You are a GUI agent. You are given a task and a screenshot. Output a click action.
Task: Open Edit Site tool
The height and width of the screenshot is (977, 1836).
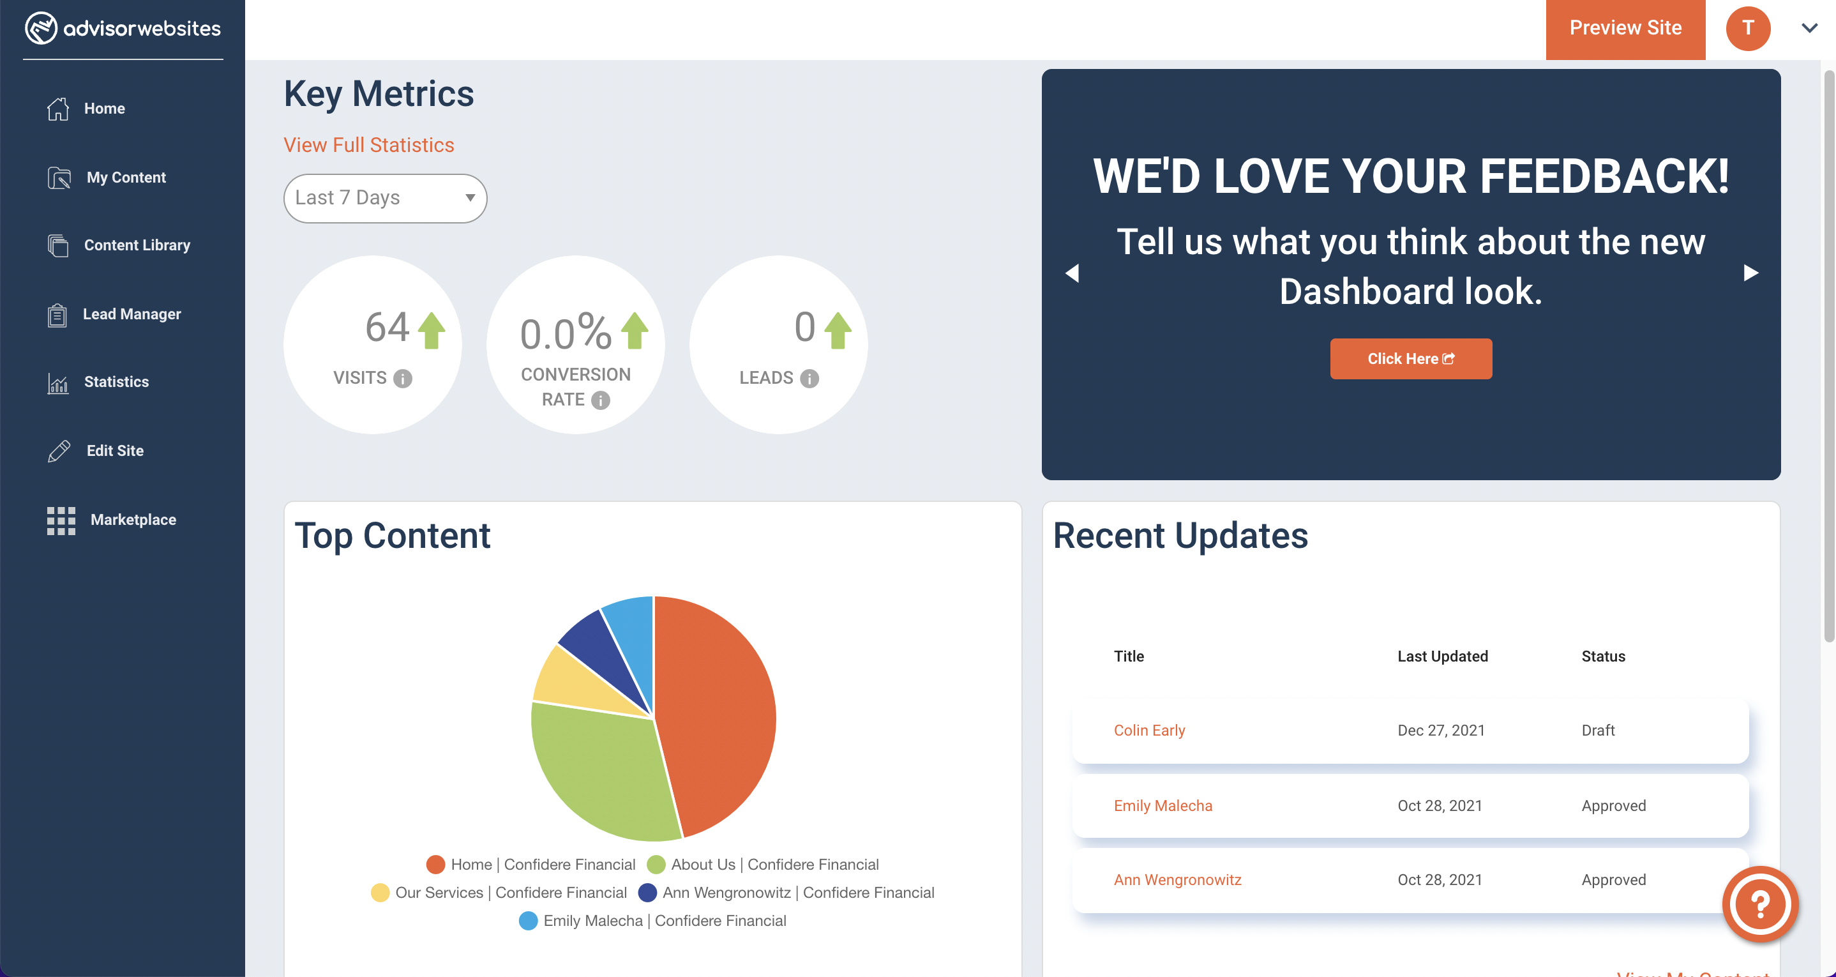coord(113,450)
